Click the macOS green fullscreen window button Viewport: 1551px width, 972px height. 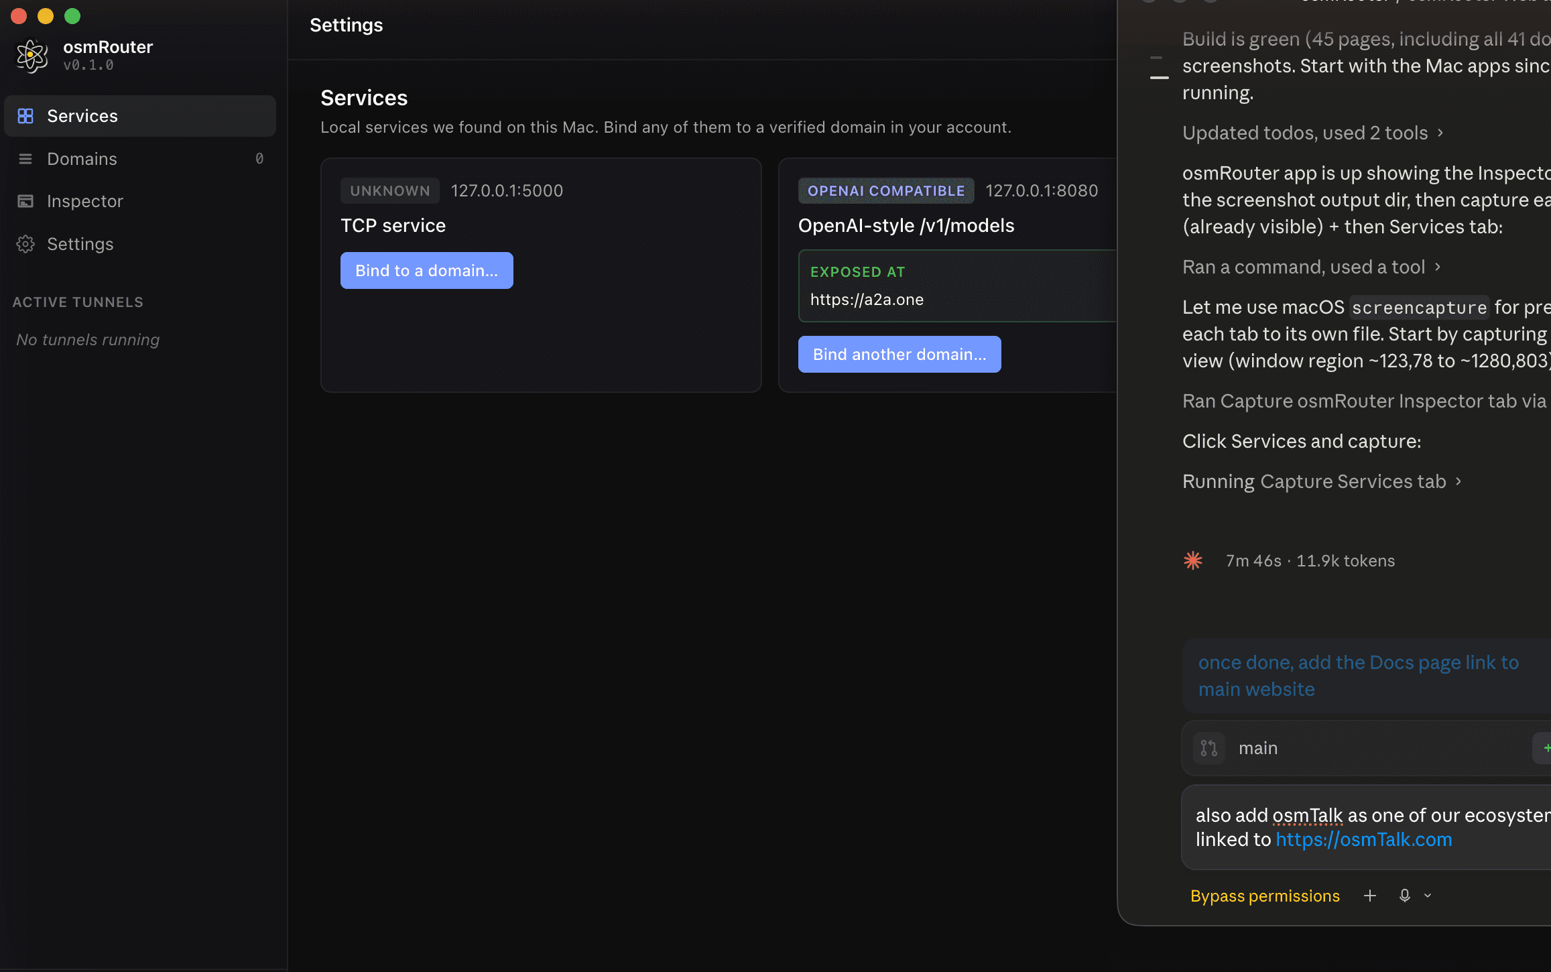point(72,16)
